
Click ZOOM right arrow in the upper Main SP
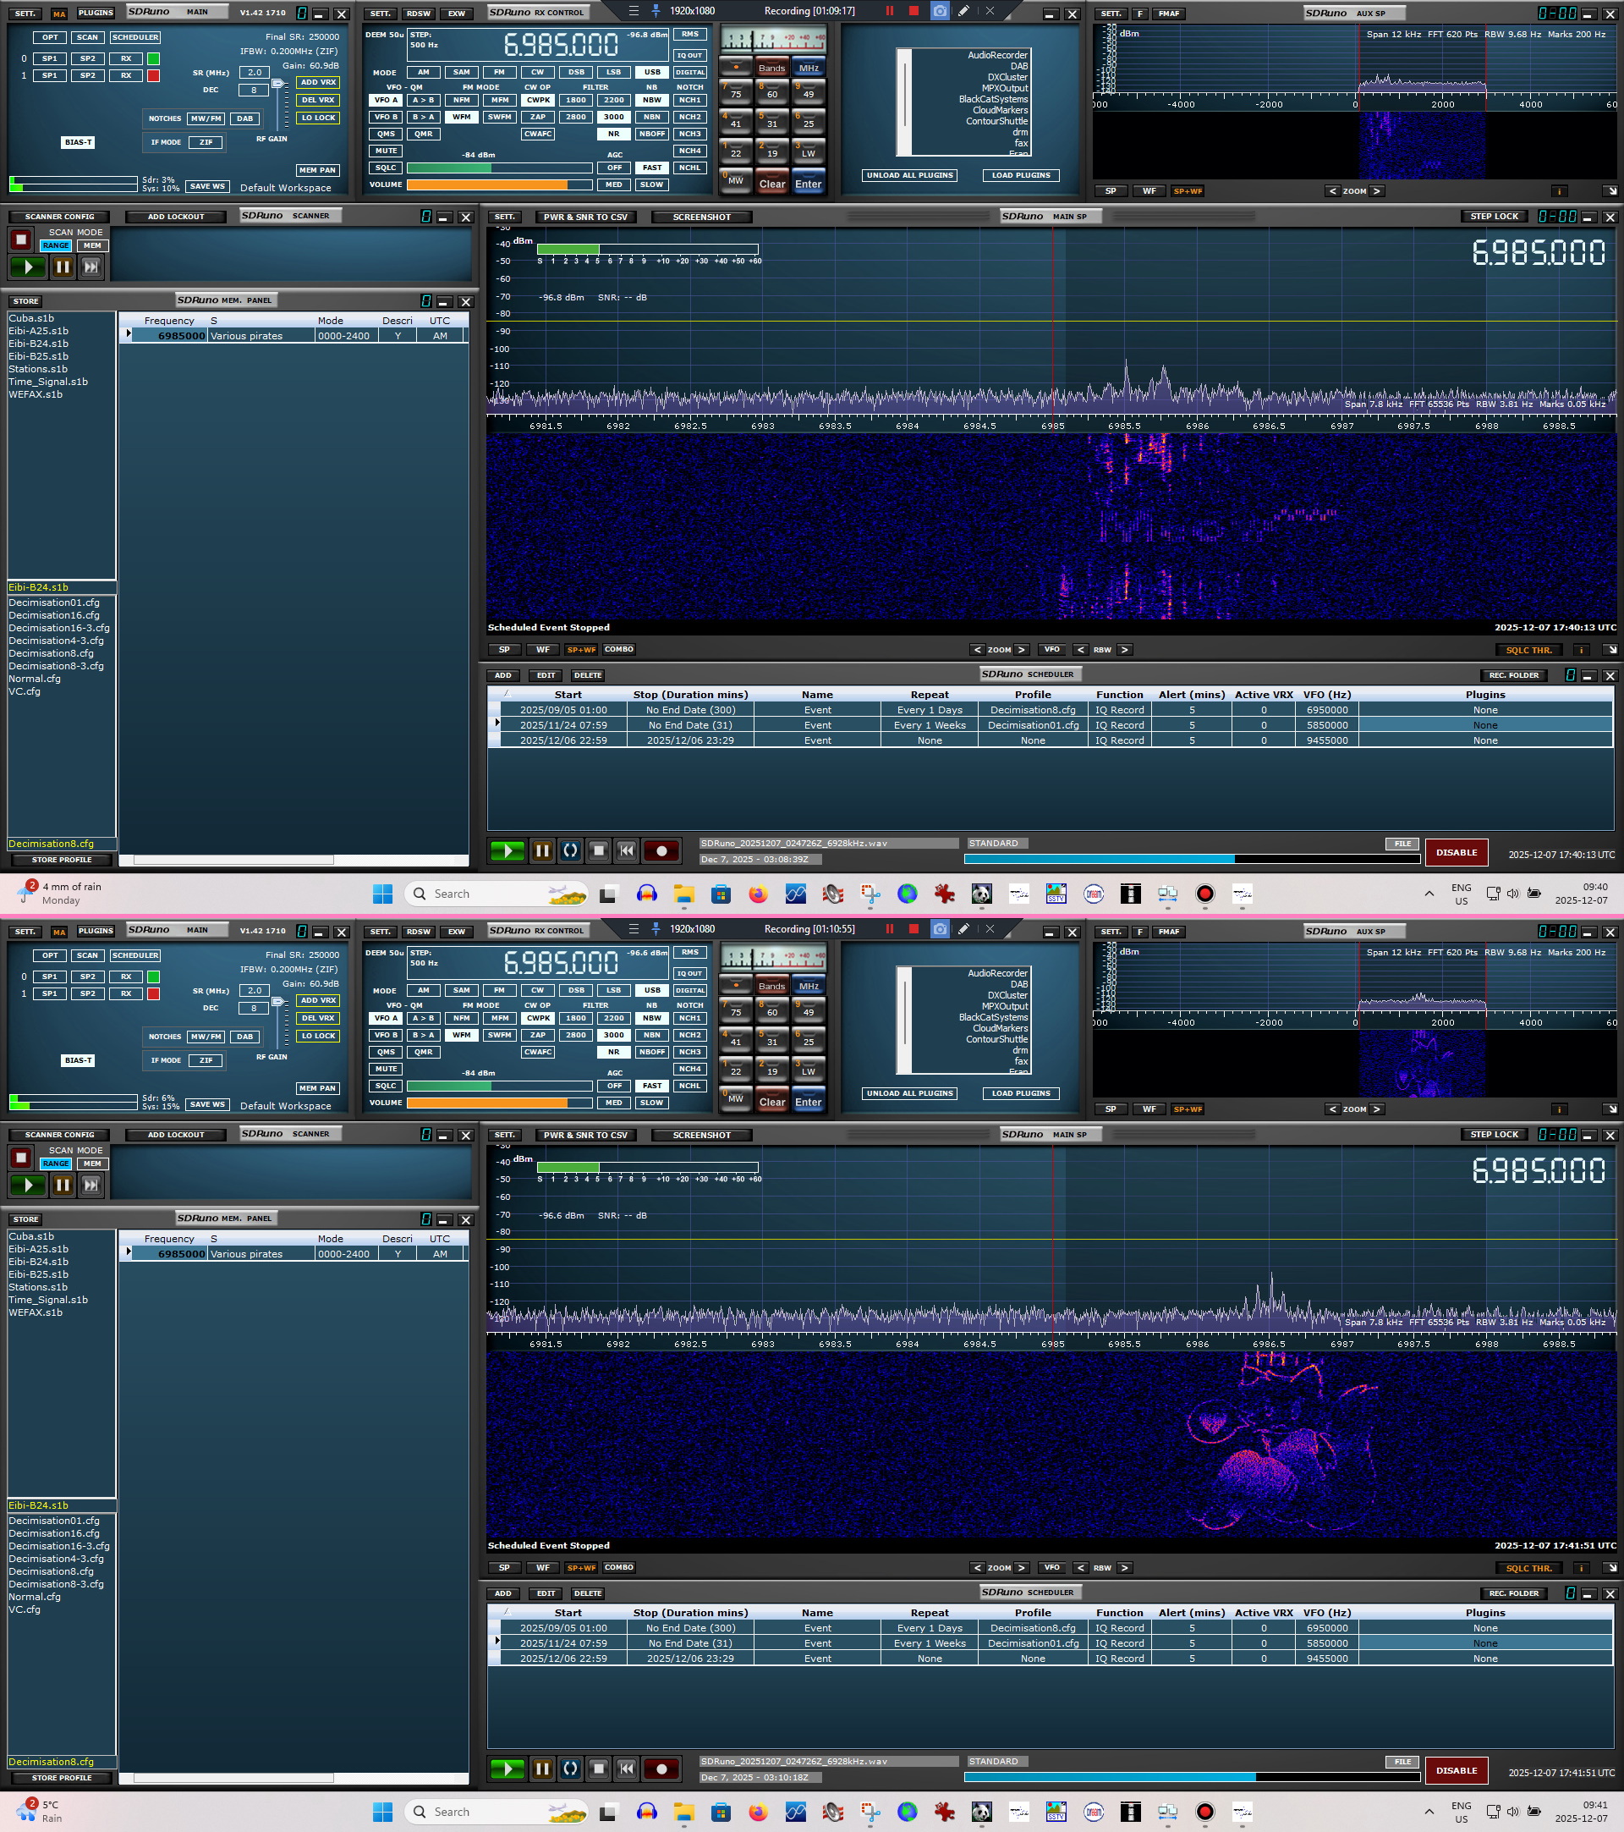pos(1021,650)
